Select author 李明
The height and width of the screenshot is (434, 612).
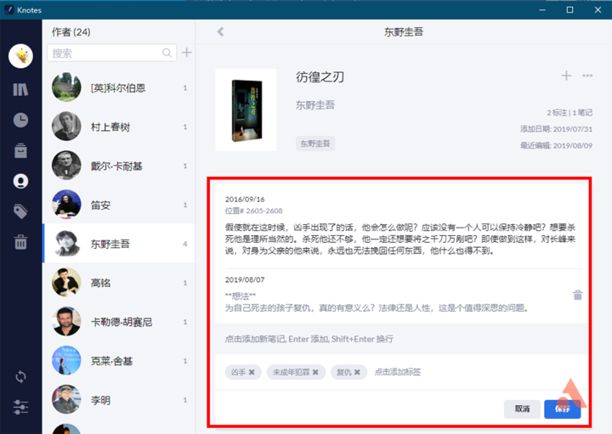[x=119, y=400]
